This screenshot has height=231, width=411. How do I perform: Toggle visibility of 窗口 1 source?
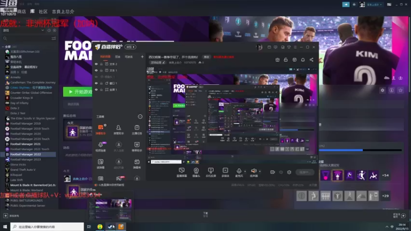[96, 83]
